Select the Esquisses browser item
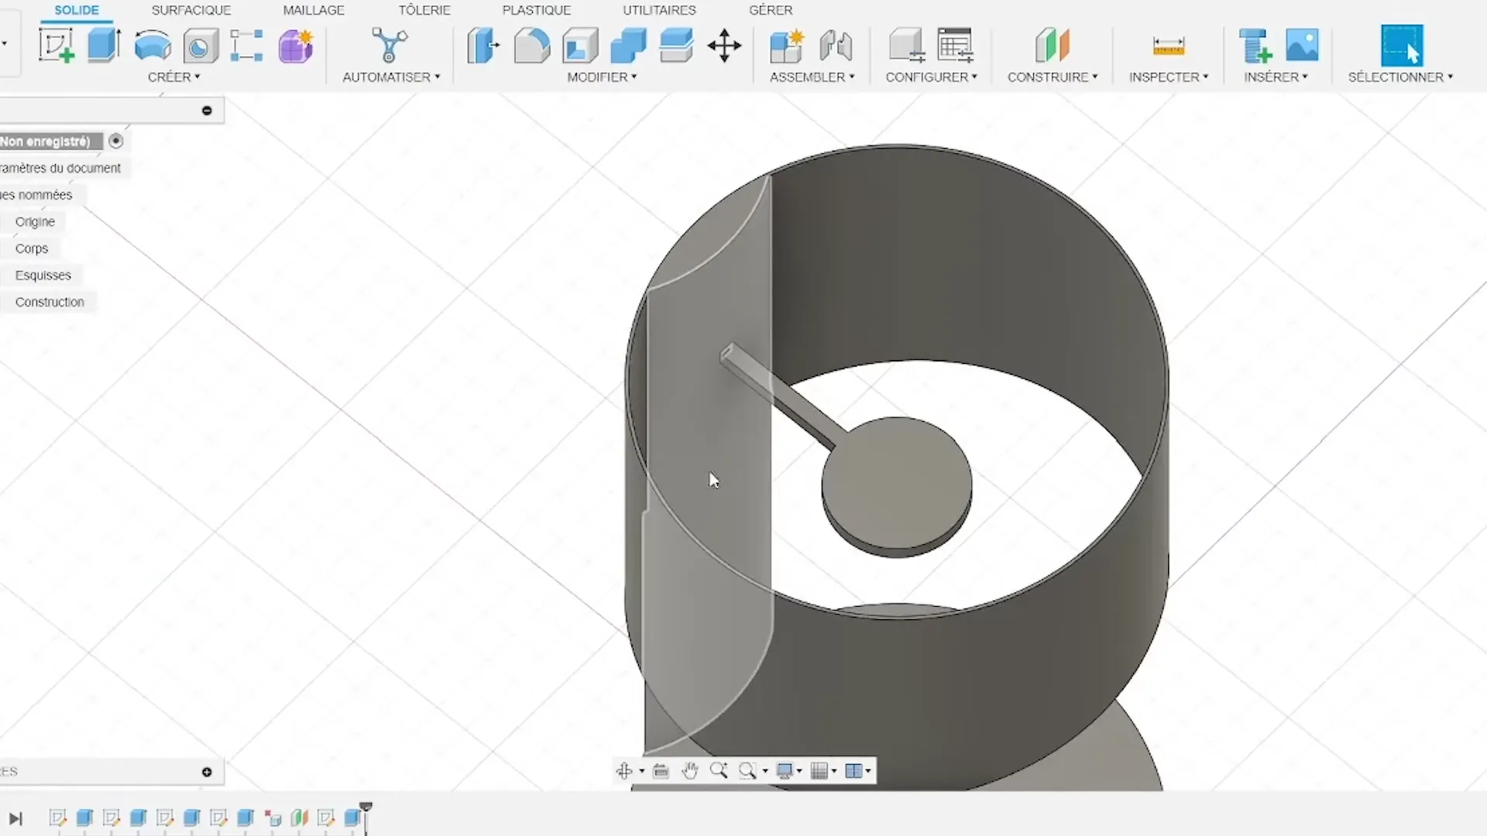1487x836 pixels. tap(43, 276)
